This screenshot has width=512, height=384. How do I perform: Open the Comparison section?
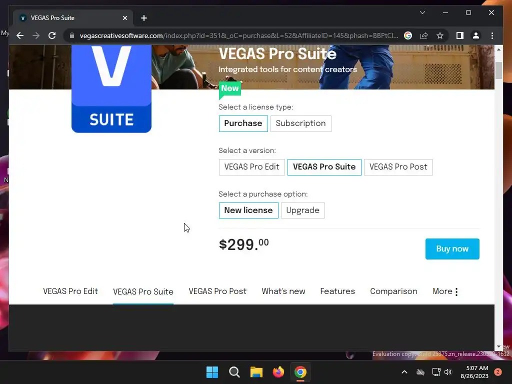tap(393, 291)
